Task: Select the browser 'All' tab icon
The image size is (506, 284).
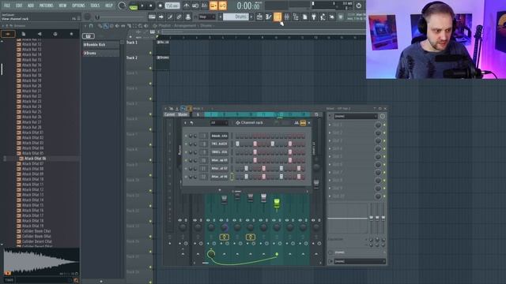Action: click(8, 34)
